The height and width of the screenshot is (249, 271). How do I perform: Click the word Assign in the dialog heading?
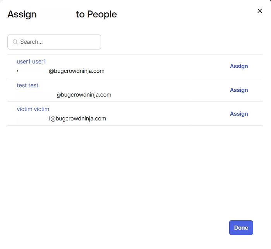click(x=22, y=14)
